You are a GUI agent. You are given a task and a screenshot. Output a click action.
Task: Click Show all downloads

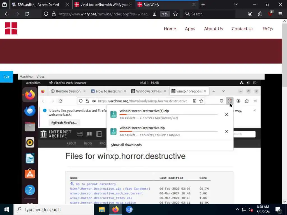pyautogui.click(x=126, y=145)
